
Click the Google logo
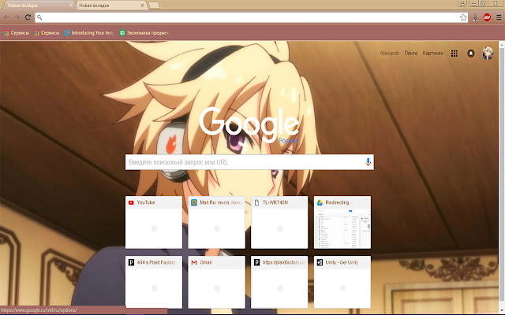249,124
